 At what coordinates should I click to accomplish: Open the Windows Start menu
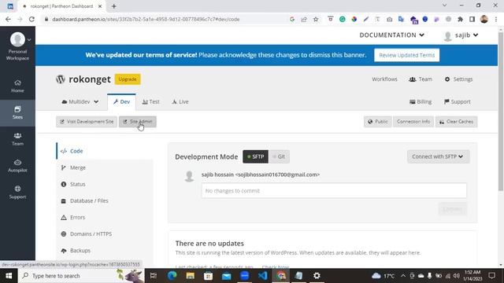tap(9, 276)
